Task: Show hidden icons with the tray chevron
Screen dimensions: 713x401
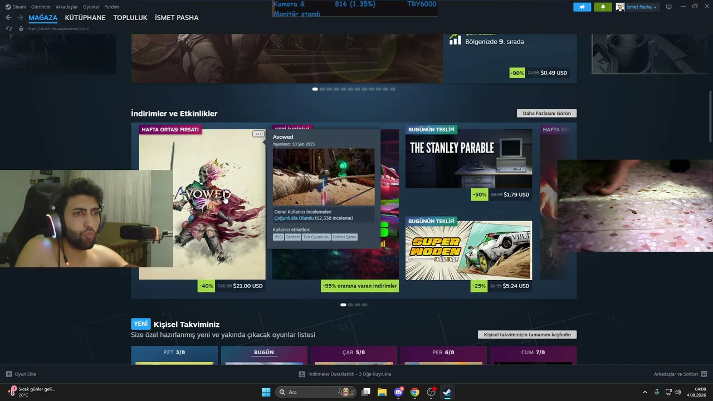Action: pos(645,392)
